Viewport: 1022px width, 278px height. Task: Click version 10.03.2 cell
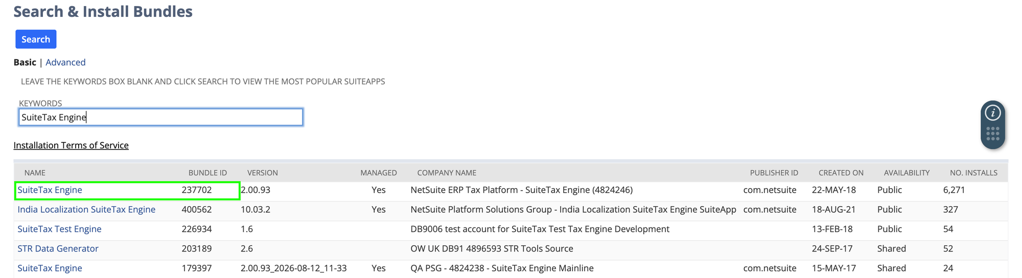click(x=255, y=210)
